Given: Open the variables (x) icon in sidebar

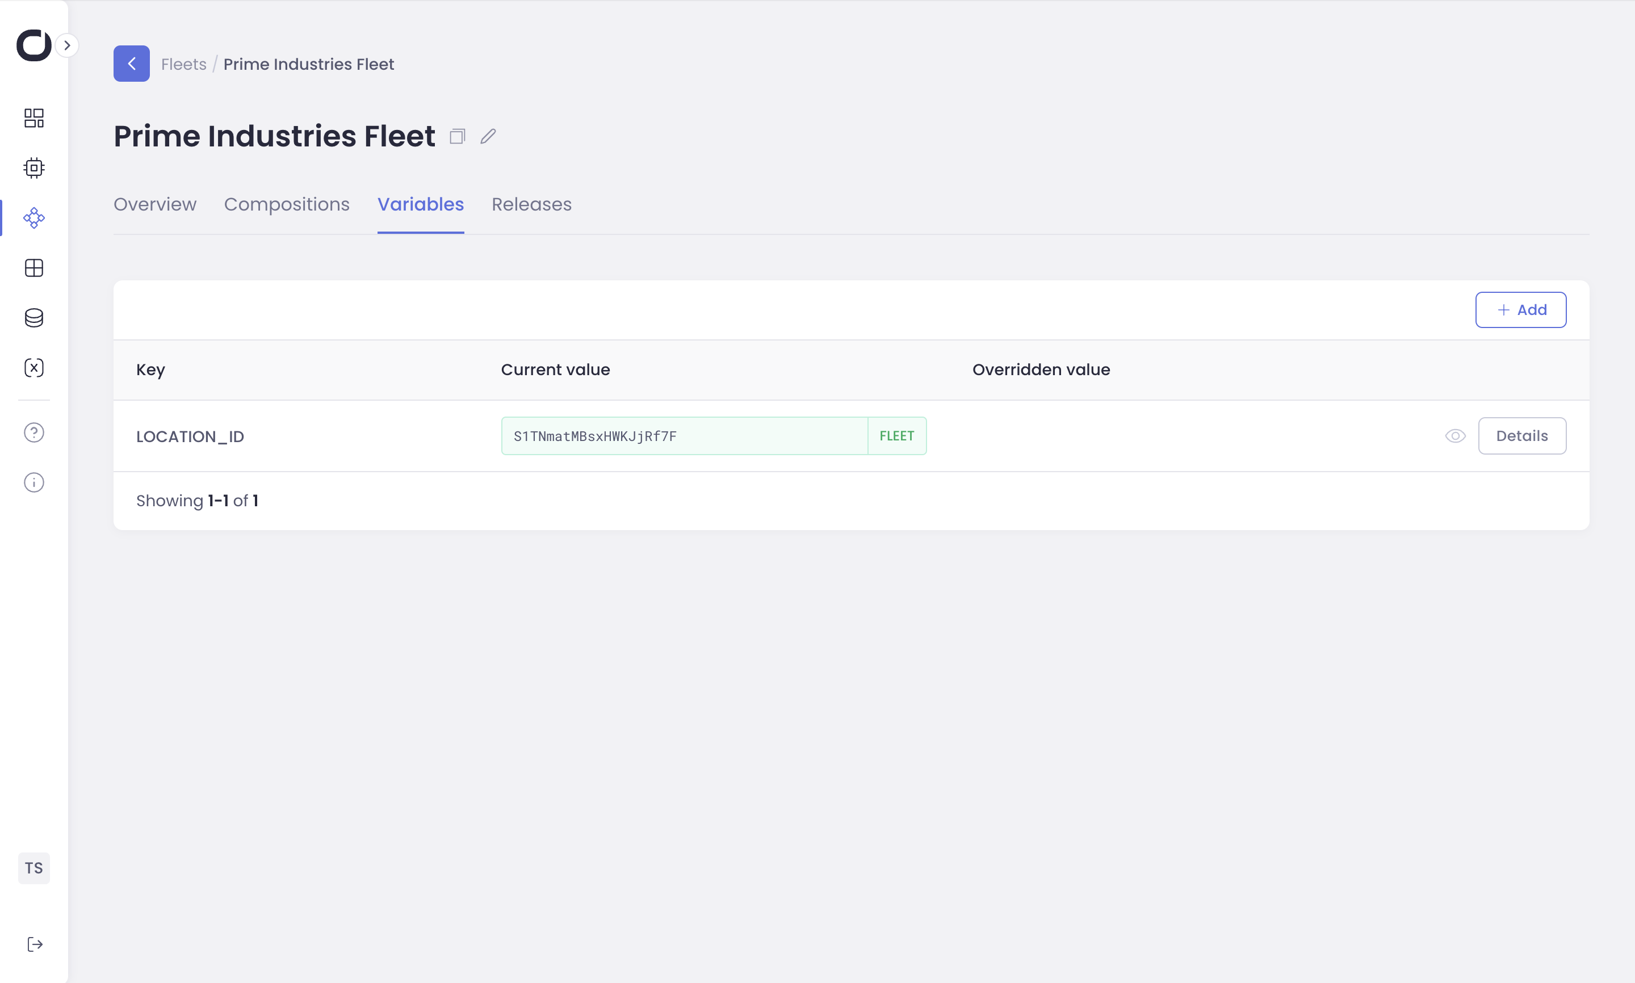Looking at the screenshot, I should (34, 368).
